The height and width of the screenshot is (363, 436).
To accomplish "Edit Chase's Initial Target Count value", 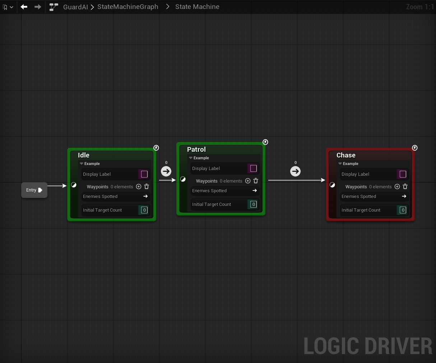I will click(x=403, y=210).
